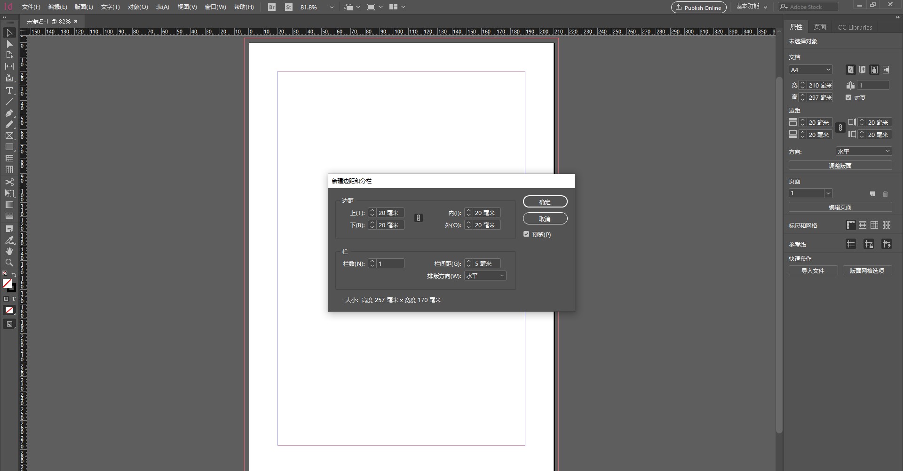Click smart guides icon in Properties
Image resolution: width=903 pixels, height=471 pixels.
(x=887, y=244)
